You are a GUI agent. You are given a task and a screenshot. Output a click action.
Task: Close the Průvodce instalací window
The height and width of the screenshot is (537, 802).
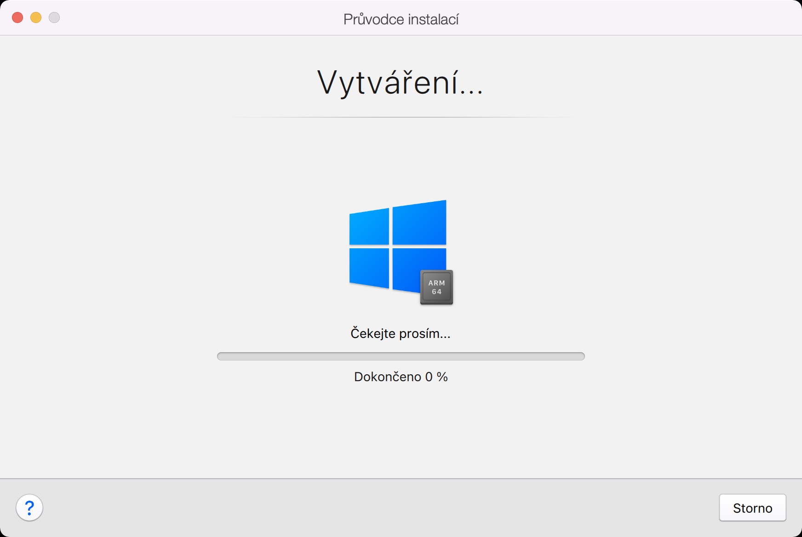tap(17, 17)
